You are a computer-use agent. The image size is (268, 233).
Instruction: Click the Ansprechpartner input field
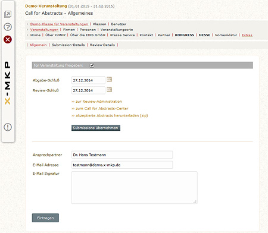coord(122,155)
